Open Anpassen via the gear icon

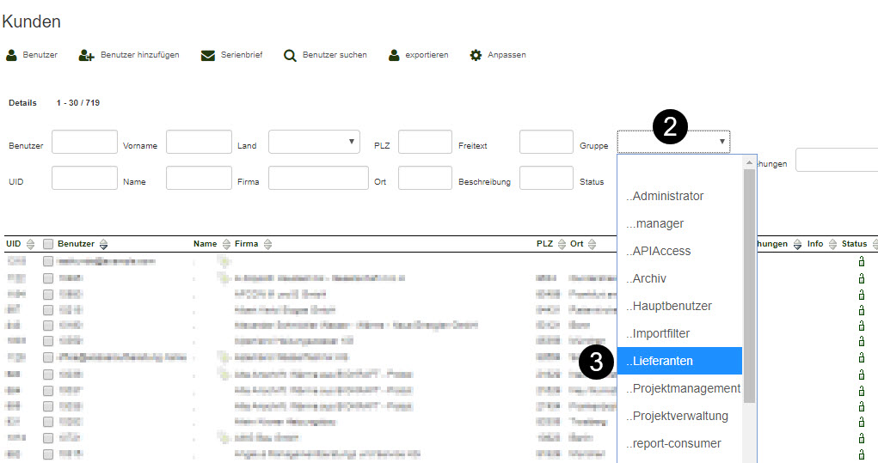click(476, 55)
